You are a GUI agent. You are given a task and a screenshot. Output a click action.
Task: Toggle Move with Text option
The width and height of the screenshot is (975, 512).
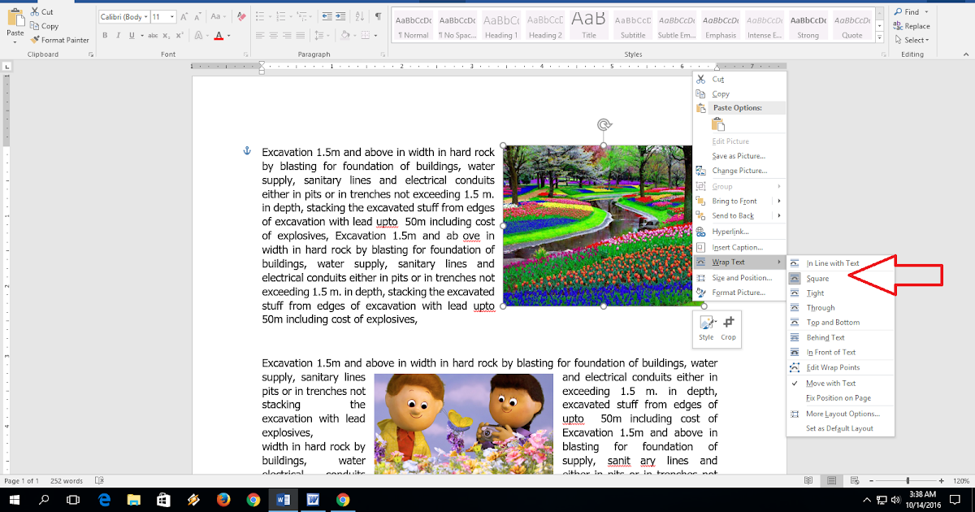coord(840,383)
